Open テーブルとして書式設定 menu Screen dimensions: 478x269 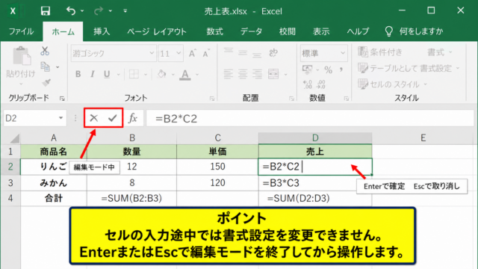(x=409, y=68)
